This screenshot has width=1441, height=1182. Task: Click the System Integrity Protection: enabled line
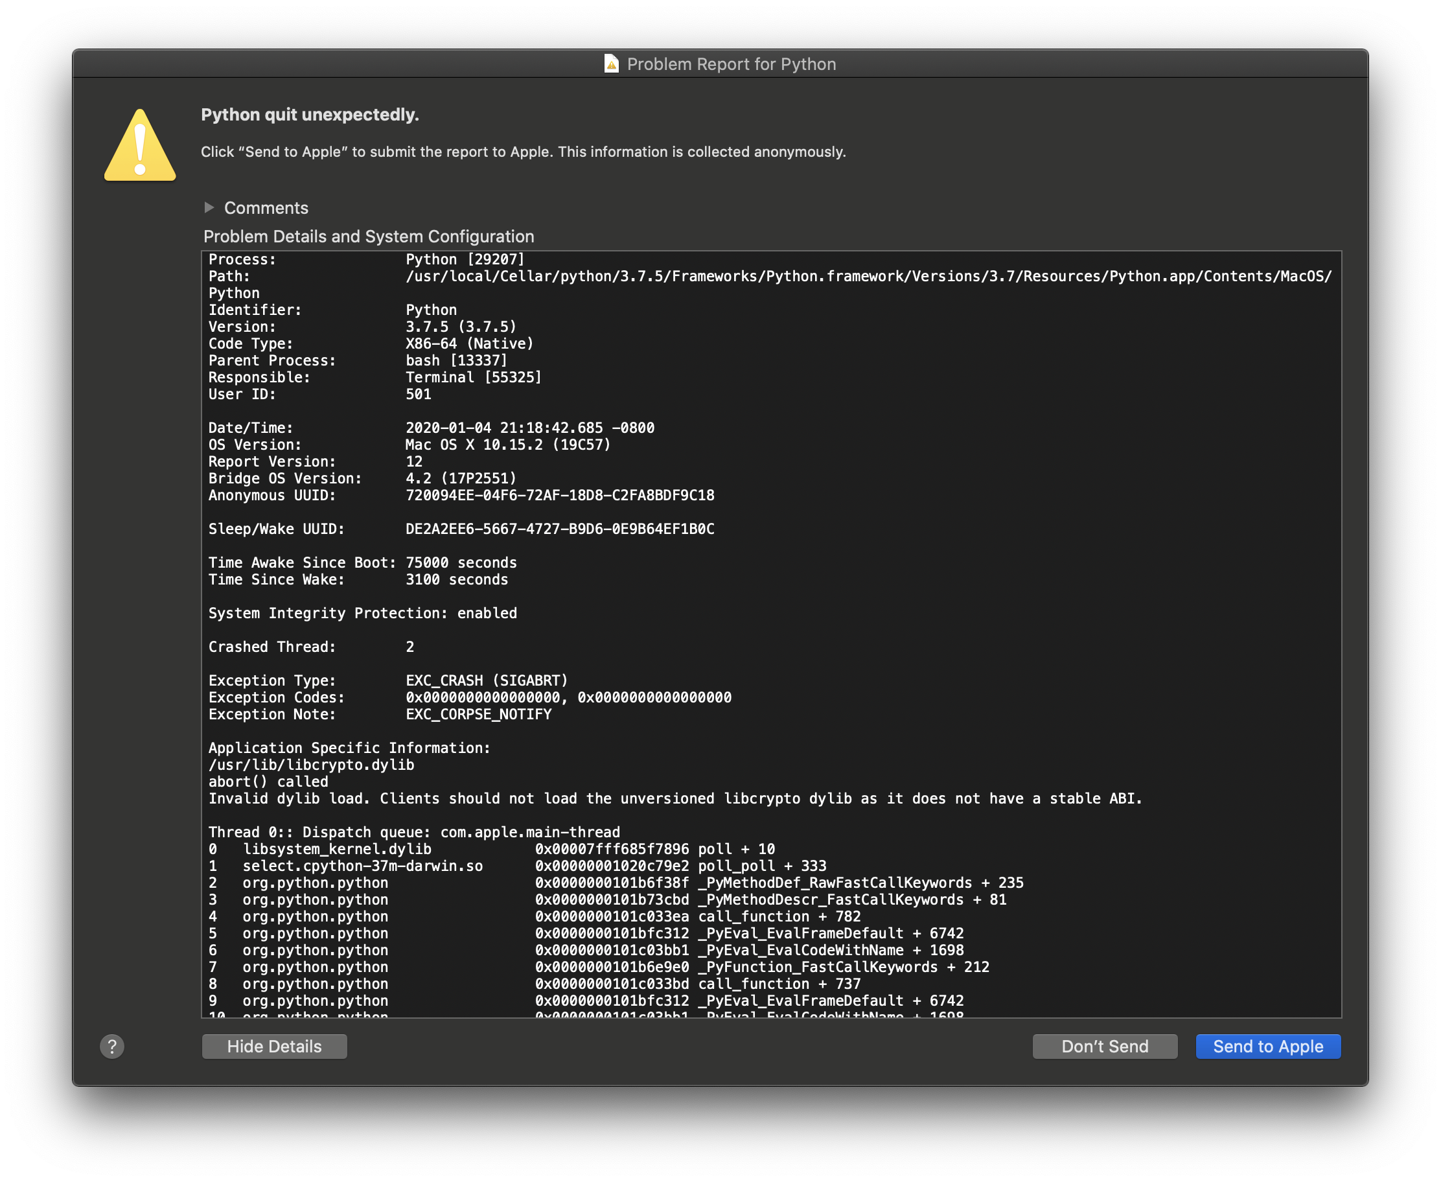coord(363,614)
